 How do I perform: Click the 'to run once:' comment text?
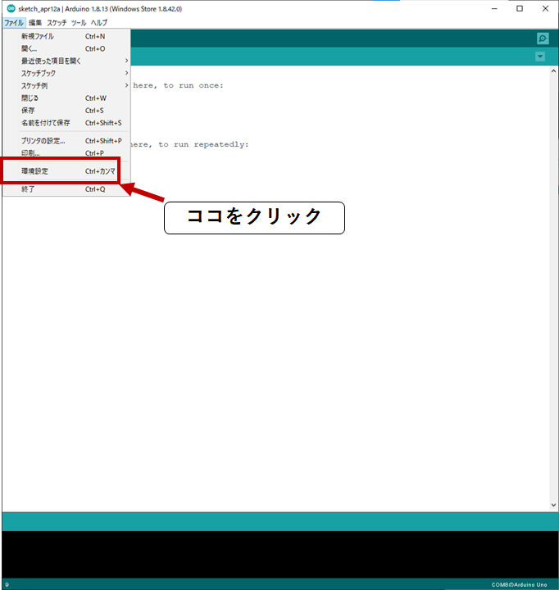(x=193, y=85)
